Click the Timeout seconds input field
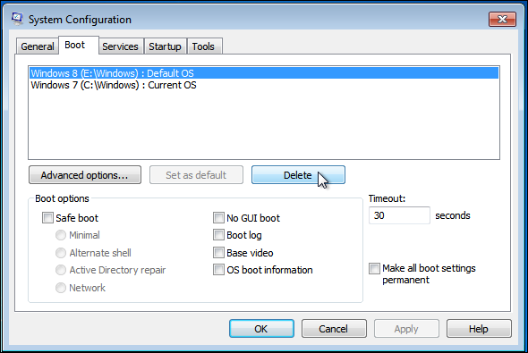Screen dimensions: 528x353 coord(399,215)
